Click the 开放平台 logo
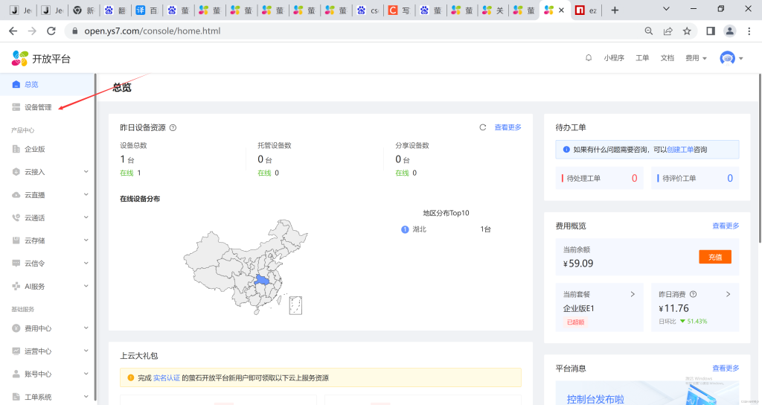Image resolution: width=762 pixels, height=405 pixels. [x=41, y=58]
